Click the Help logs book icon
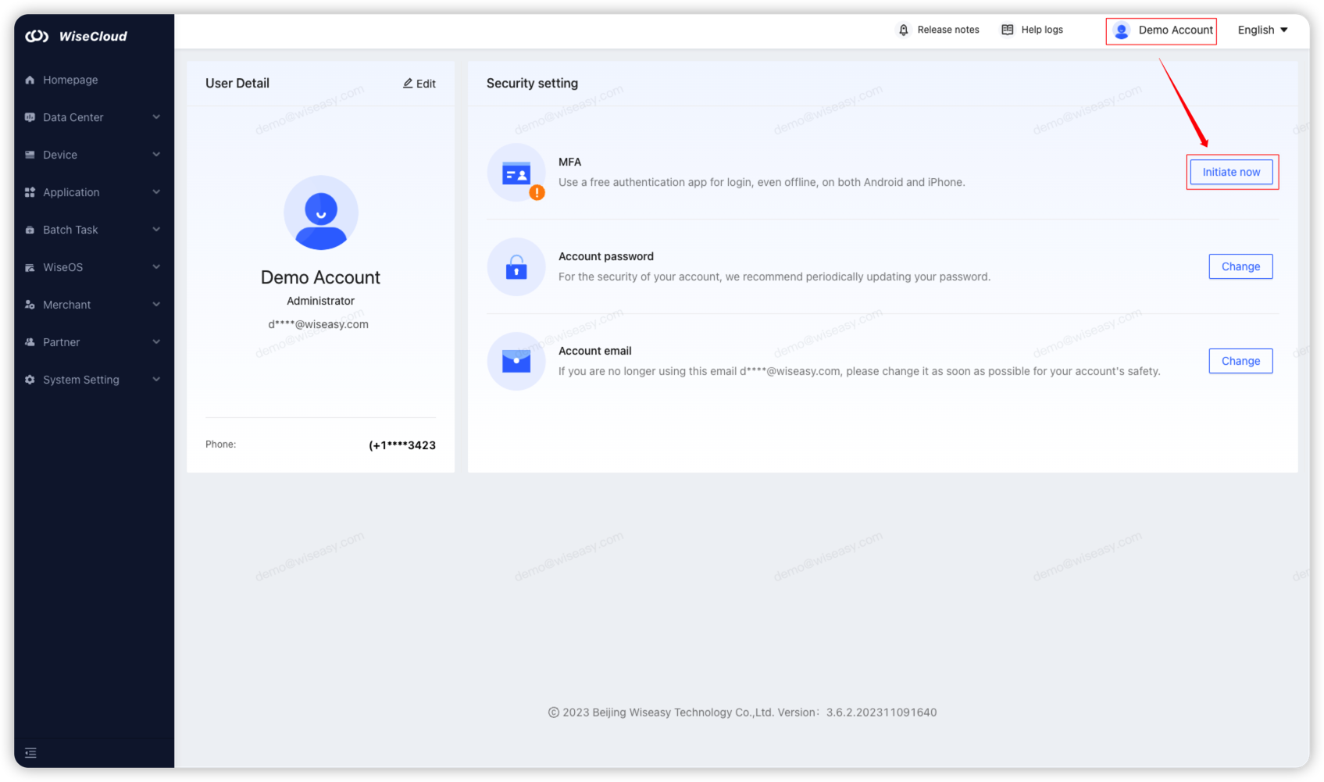The height and width of the screenshot is (782, 1324). [x=1008, y=30]
